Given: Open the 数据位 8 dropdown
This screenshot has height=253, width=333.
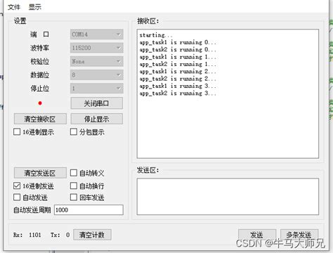Looking at the screenshot, I should click(97, 75).
